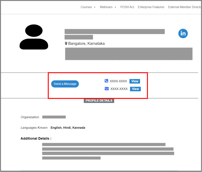The width and height of the screenshot is (202, 172).
Task: Click the PROFILE DETAILS section header
Action: tap(99, 101)
